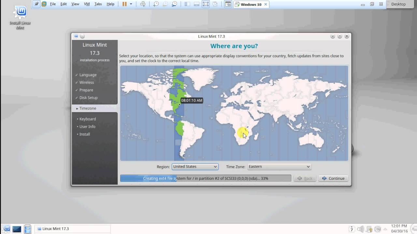This screenshot has width=417, height=234.
Task: Click the Linux Mint 17.3 taskbar entry
Action: (72, 228)
